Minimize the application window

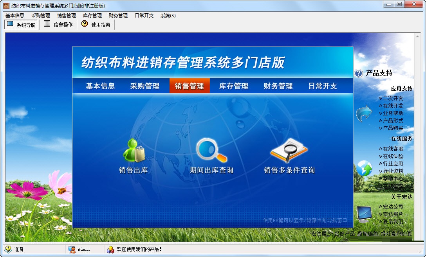[x=389, y=4]
